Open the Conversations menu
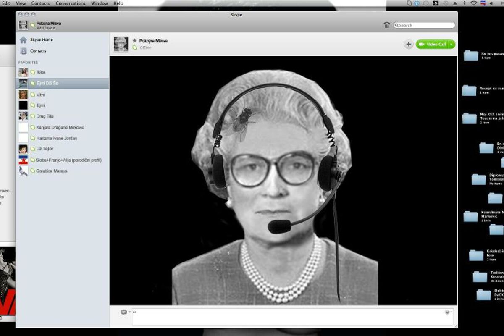The width and height of the screenshot is (504, 336). click(71, 3)
